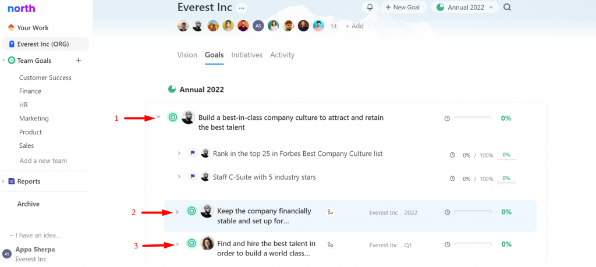
Task: Switch to the Vision tab
Action: (187, 55)
